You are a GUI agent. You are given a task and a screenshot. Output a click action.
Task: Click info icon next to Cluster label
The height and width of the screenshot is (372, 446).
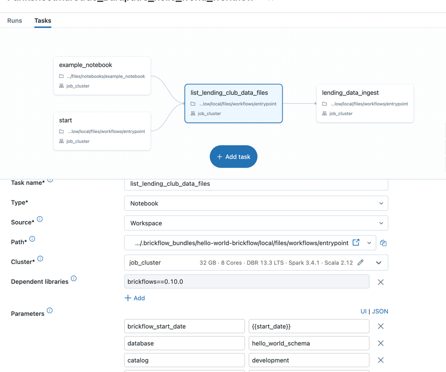[x=40, y=259]
